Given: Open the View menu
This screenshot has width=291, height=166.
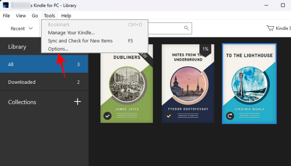Looking at the screenshot, I should (x=21, y=16).
